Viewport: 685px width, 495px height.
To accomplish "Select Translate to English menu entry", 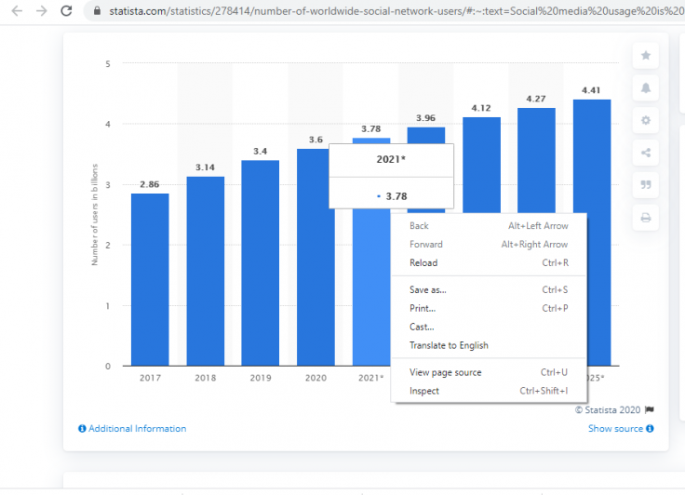I will (x=489, y=345).
